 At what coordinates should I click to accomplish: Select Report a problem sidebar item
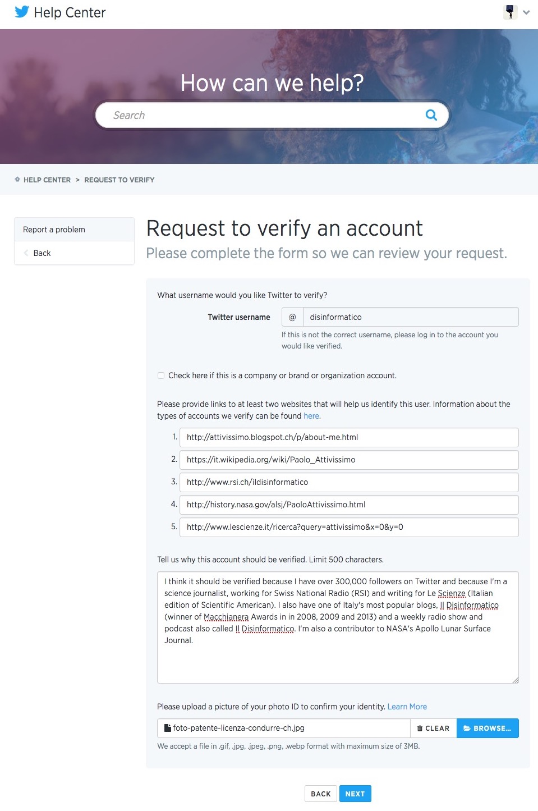[54, 230]
